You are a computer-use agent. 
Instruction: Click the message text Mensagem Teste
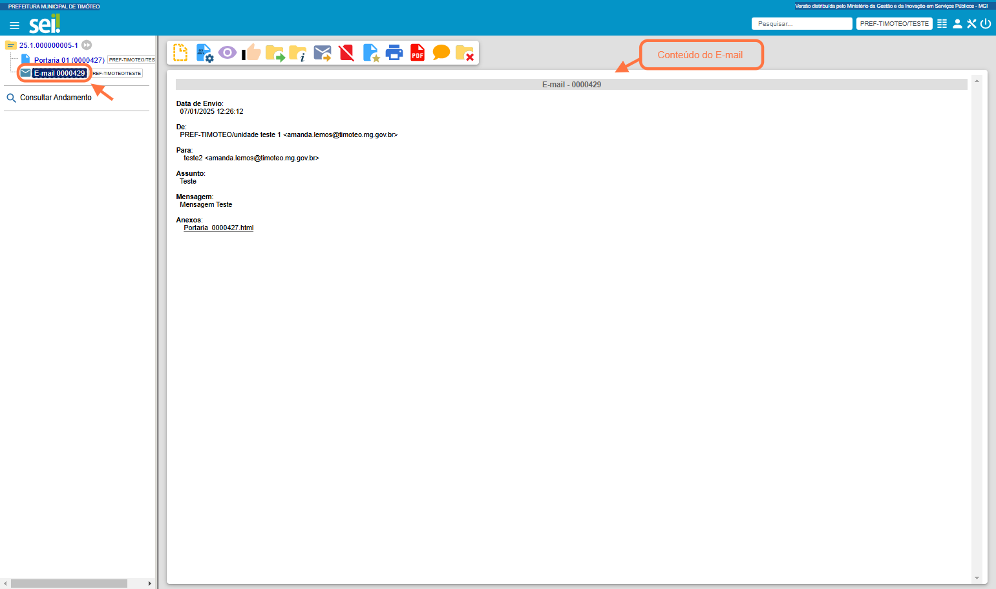coord(206,204)
